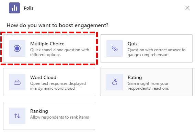Choose the Multiple Choice title

pos(47,44)
